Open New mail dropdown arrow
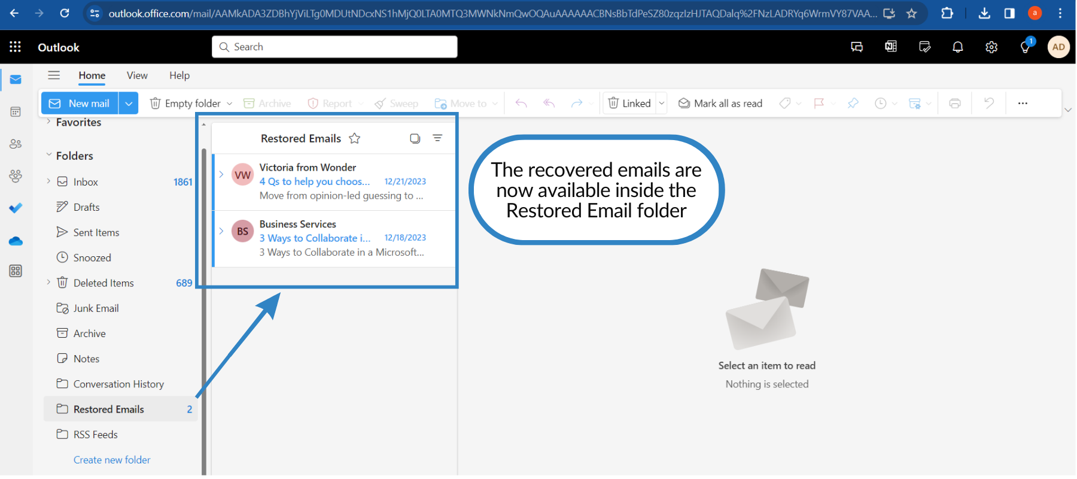 pos(129,104)
